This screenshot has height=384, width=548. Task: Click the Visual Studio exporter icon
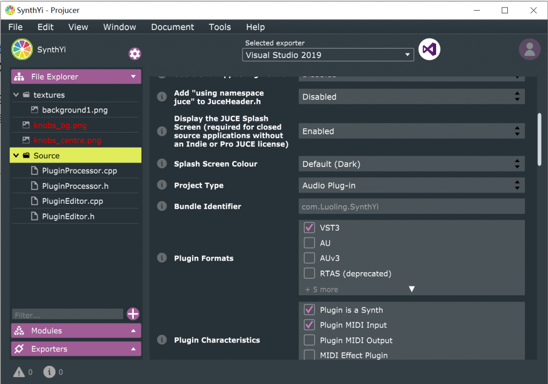[429, 50]
